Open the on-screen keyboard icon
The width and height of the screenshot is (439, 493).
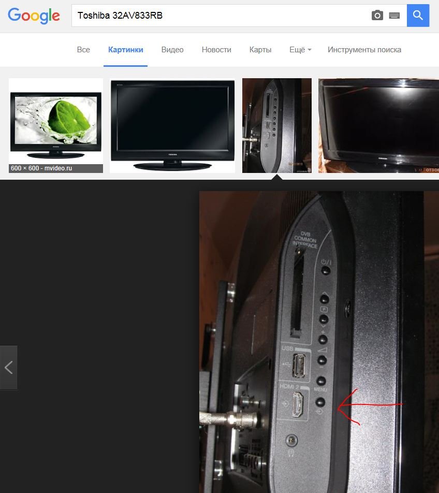pyautogui.click(x=394, y=16)
